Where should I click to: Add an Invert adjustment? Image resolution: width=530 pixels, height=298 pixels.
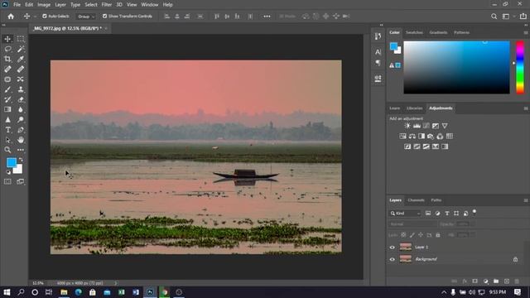pyautogui.click(x=407, y=147)
